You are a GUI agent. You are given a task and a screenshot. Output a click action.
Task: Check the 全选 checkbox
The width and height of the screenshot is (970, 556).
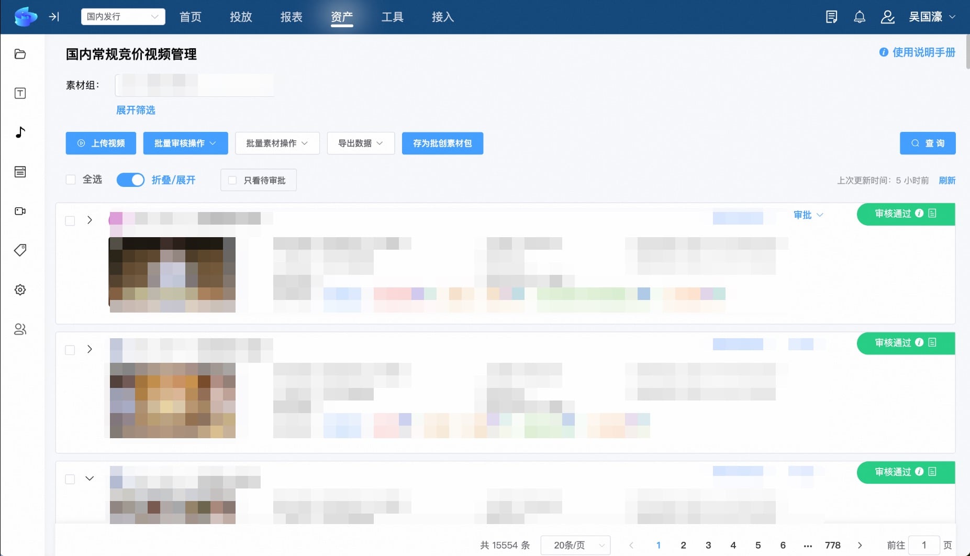71,180
